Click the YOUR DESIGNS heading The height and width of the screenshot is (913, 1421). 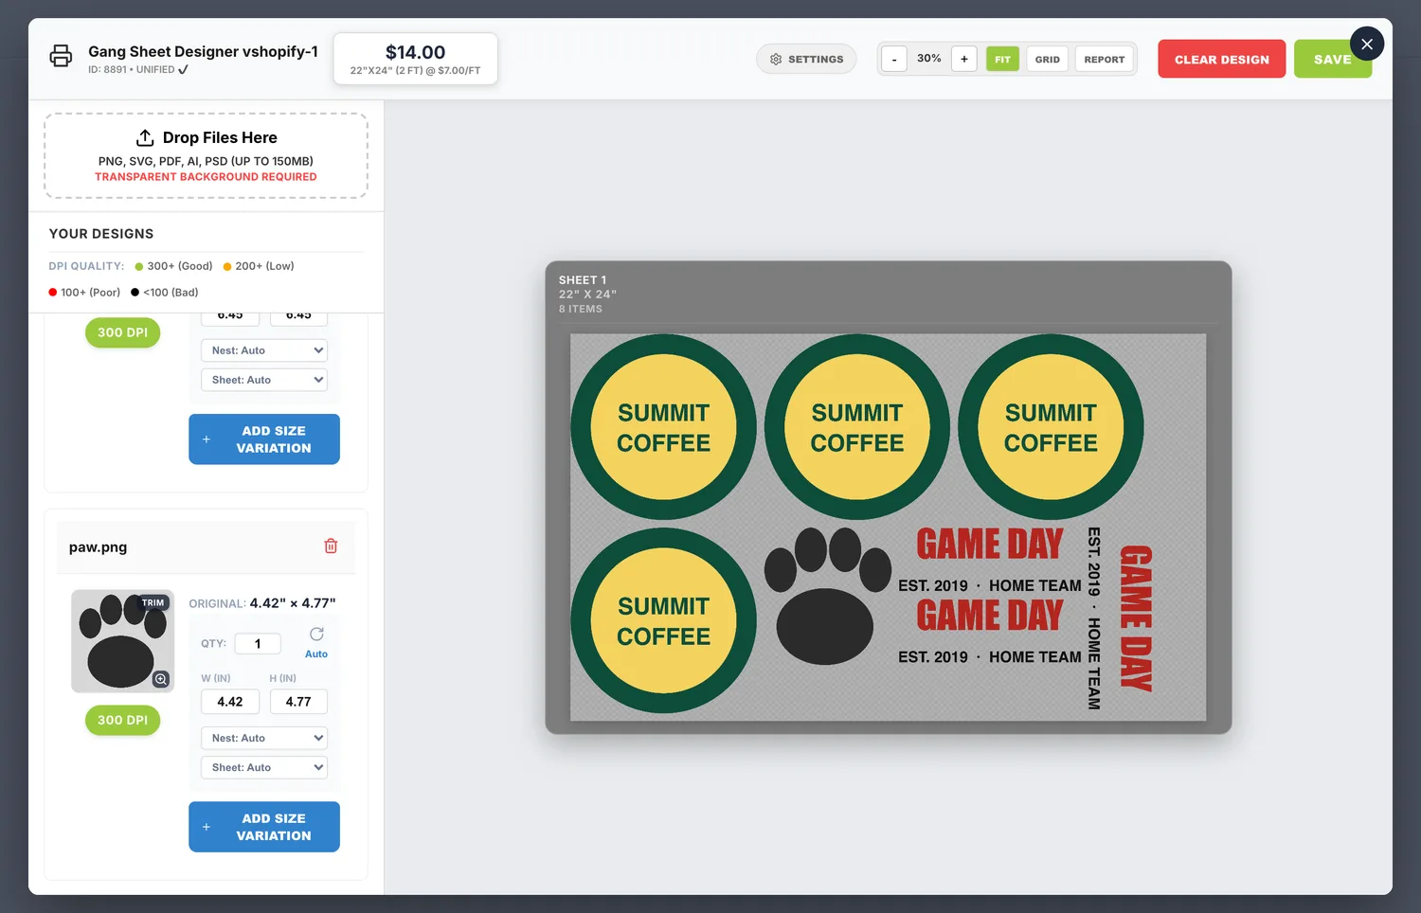coord(101,234)
